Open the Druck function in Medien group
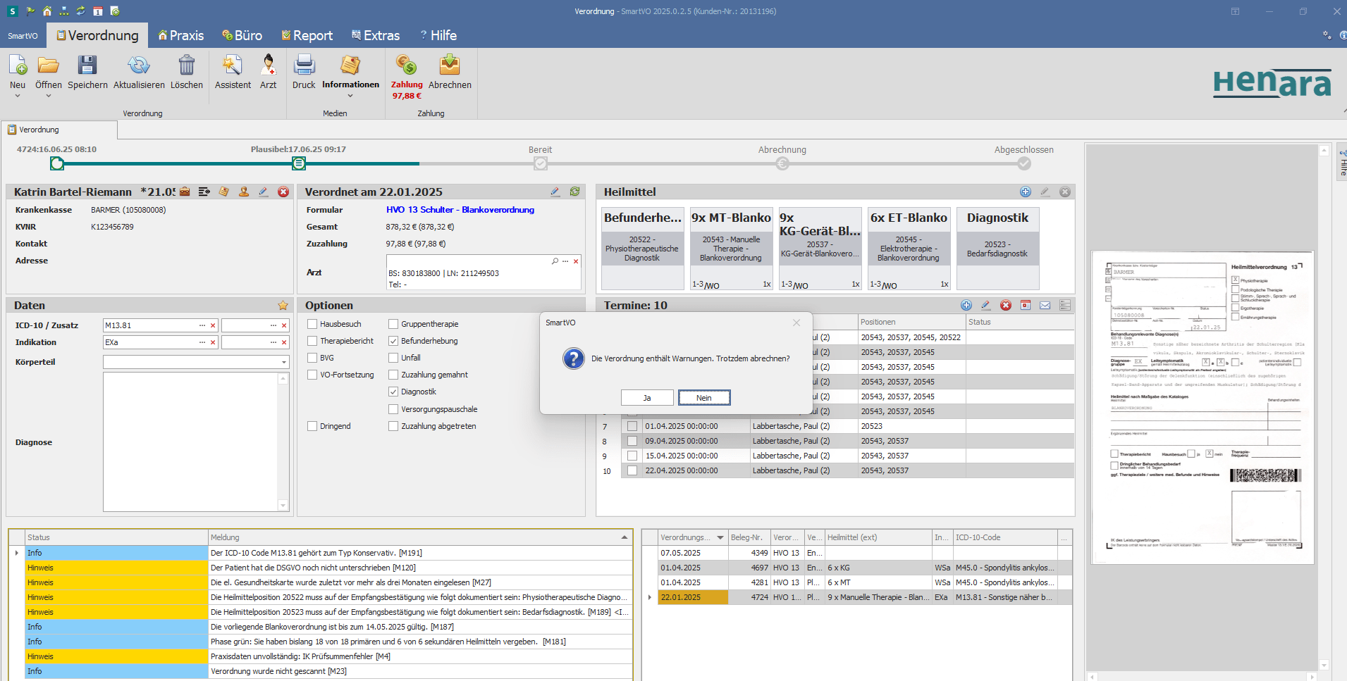Screen dimensions: 1347x681 click(x=304, y=73)
